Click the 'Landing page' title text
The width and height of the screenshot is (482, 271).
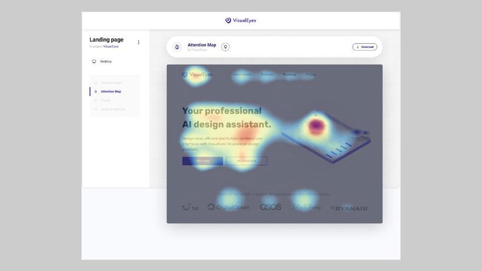pos(106,39)
